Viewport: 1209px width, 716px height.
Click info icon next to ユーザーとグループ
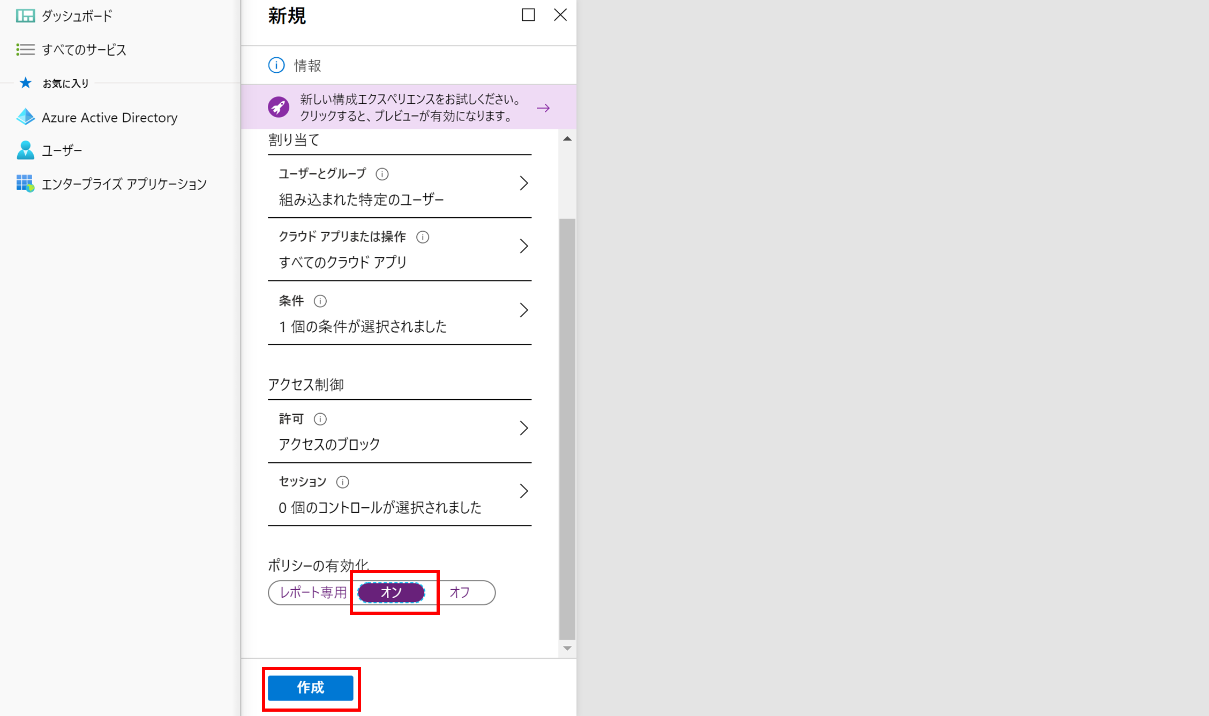point(382,174)
